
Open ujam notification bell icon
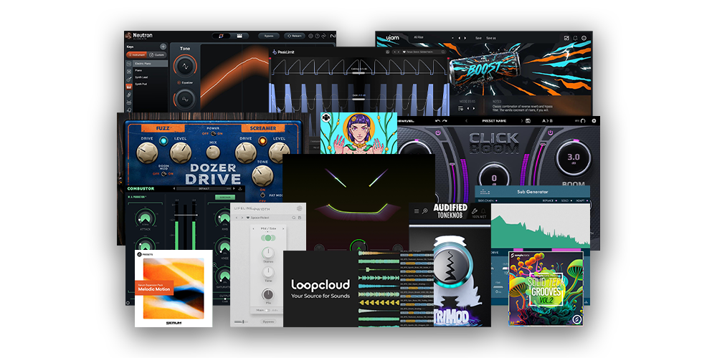click(575, 38)
